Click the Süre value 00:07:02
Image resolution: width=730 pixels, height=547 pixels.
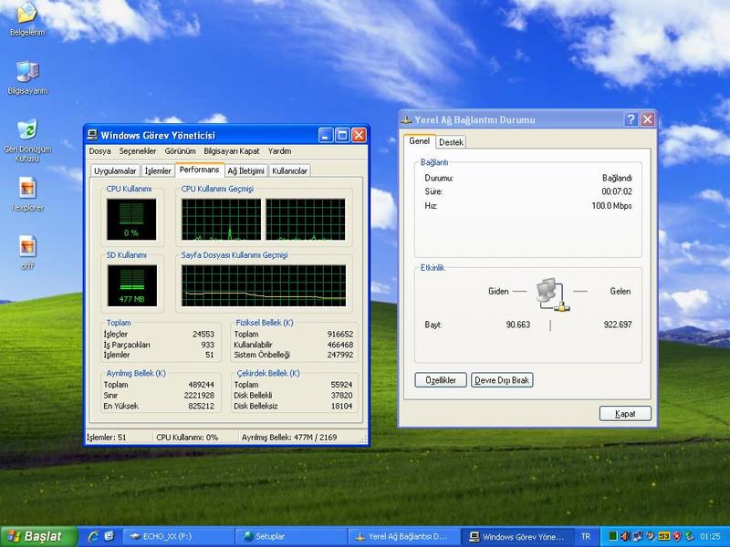click(617, 191)
